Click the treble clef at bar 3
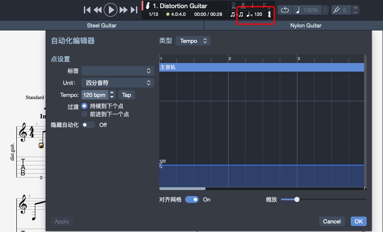This screenshot has height=232, width=383. pos(23,204)
